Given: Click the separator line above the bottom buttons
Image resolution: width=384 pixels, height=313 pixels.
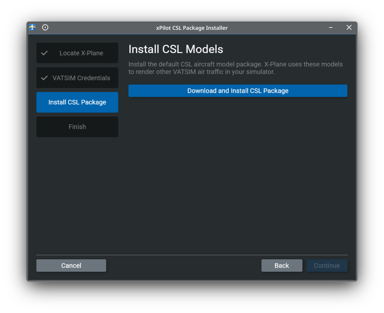Looking at the screenshot, I should pyautogui.click(x=192, y=254).
